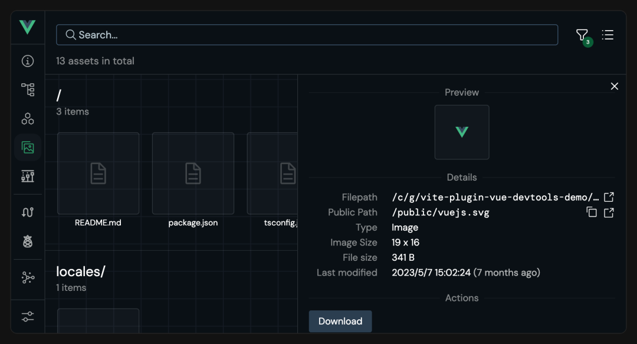Screen dimensions: 637x344
Task: Open the filter dropdown with badge 3
Action: (583, 36)
